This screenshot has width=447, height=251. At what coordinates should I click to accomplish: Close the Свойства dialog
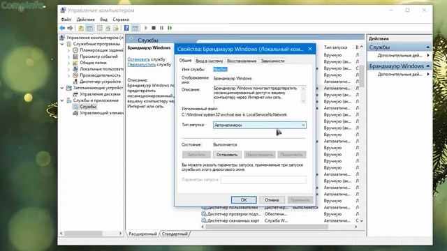[310, 49]
